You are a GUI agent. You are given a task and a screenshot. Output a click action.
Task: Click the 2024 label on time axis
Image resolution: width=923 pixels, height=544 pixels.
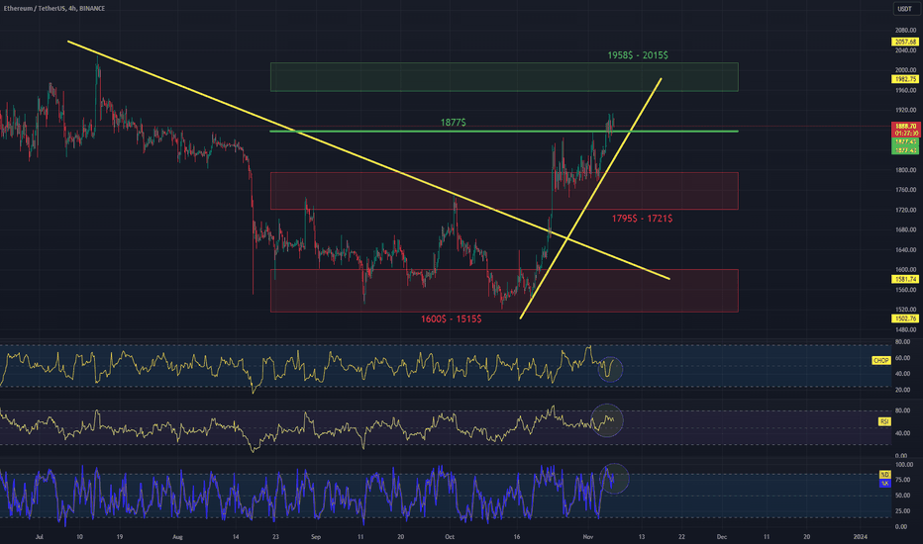click(860, 536)
